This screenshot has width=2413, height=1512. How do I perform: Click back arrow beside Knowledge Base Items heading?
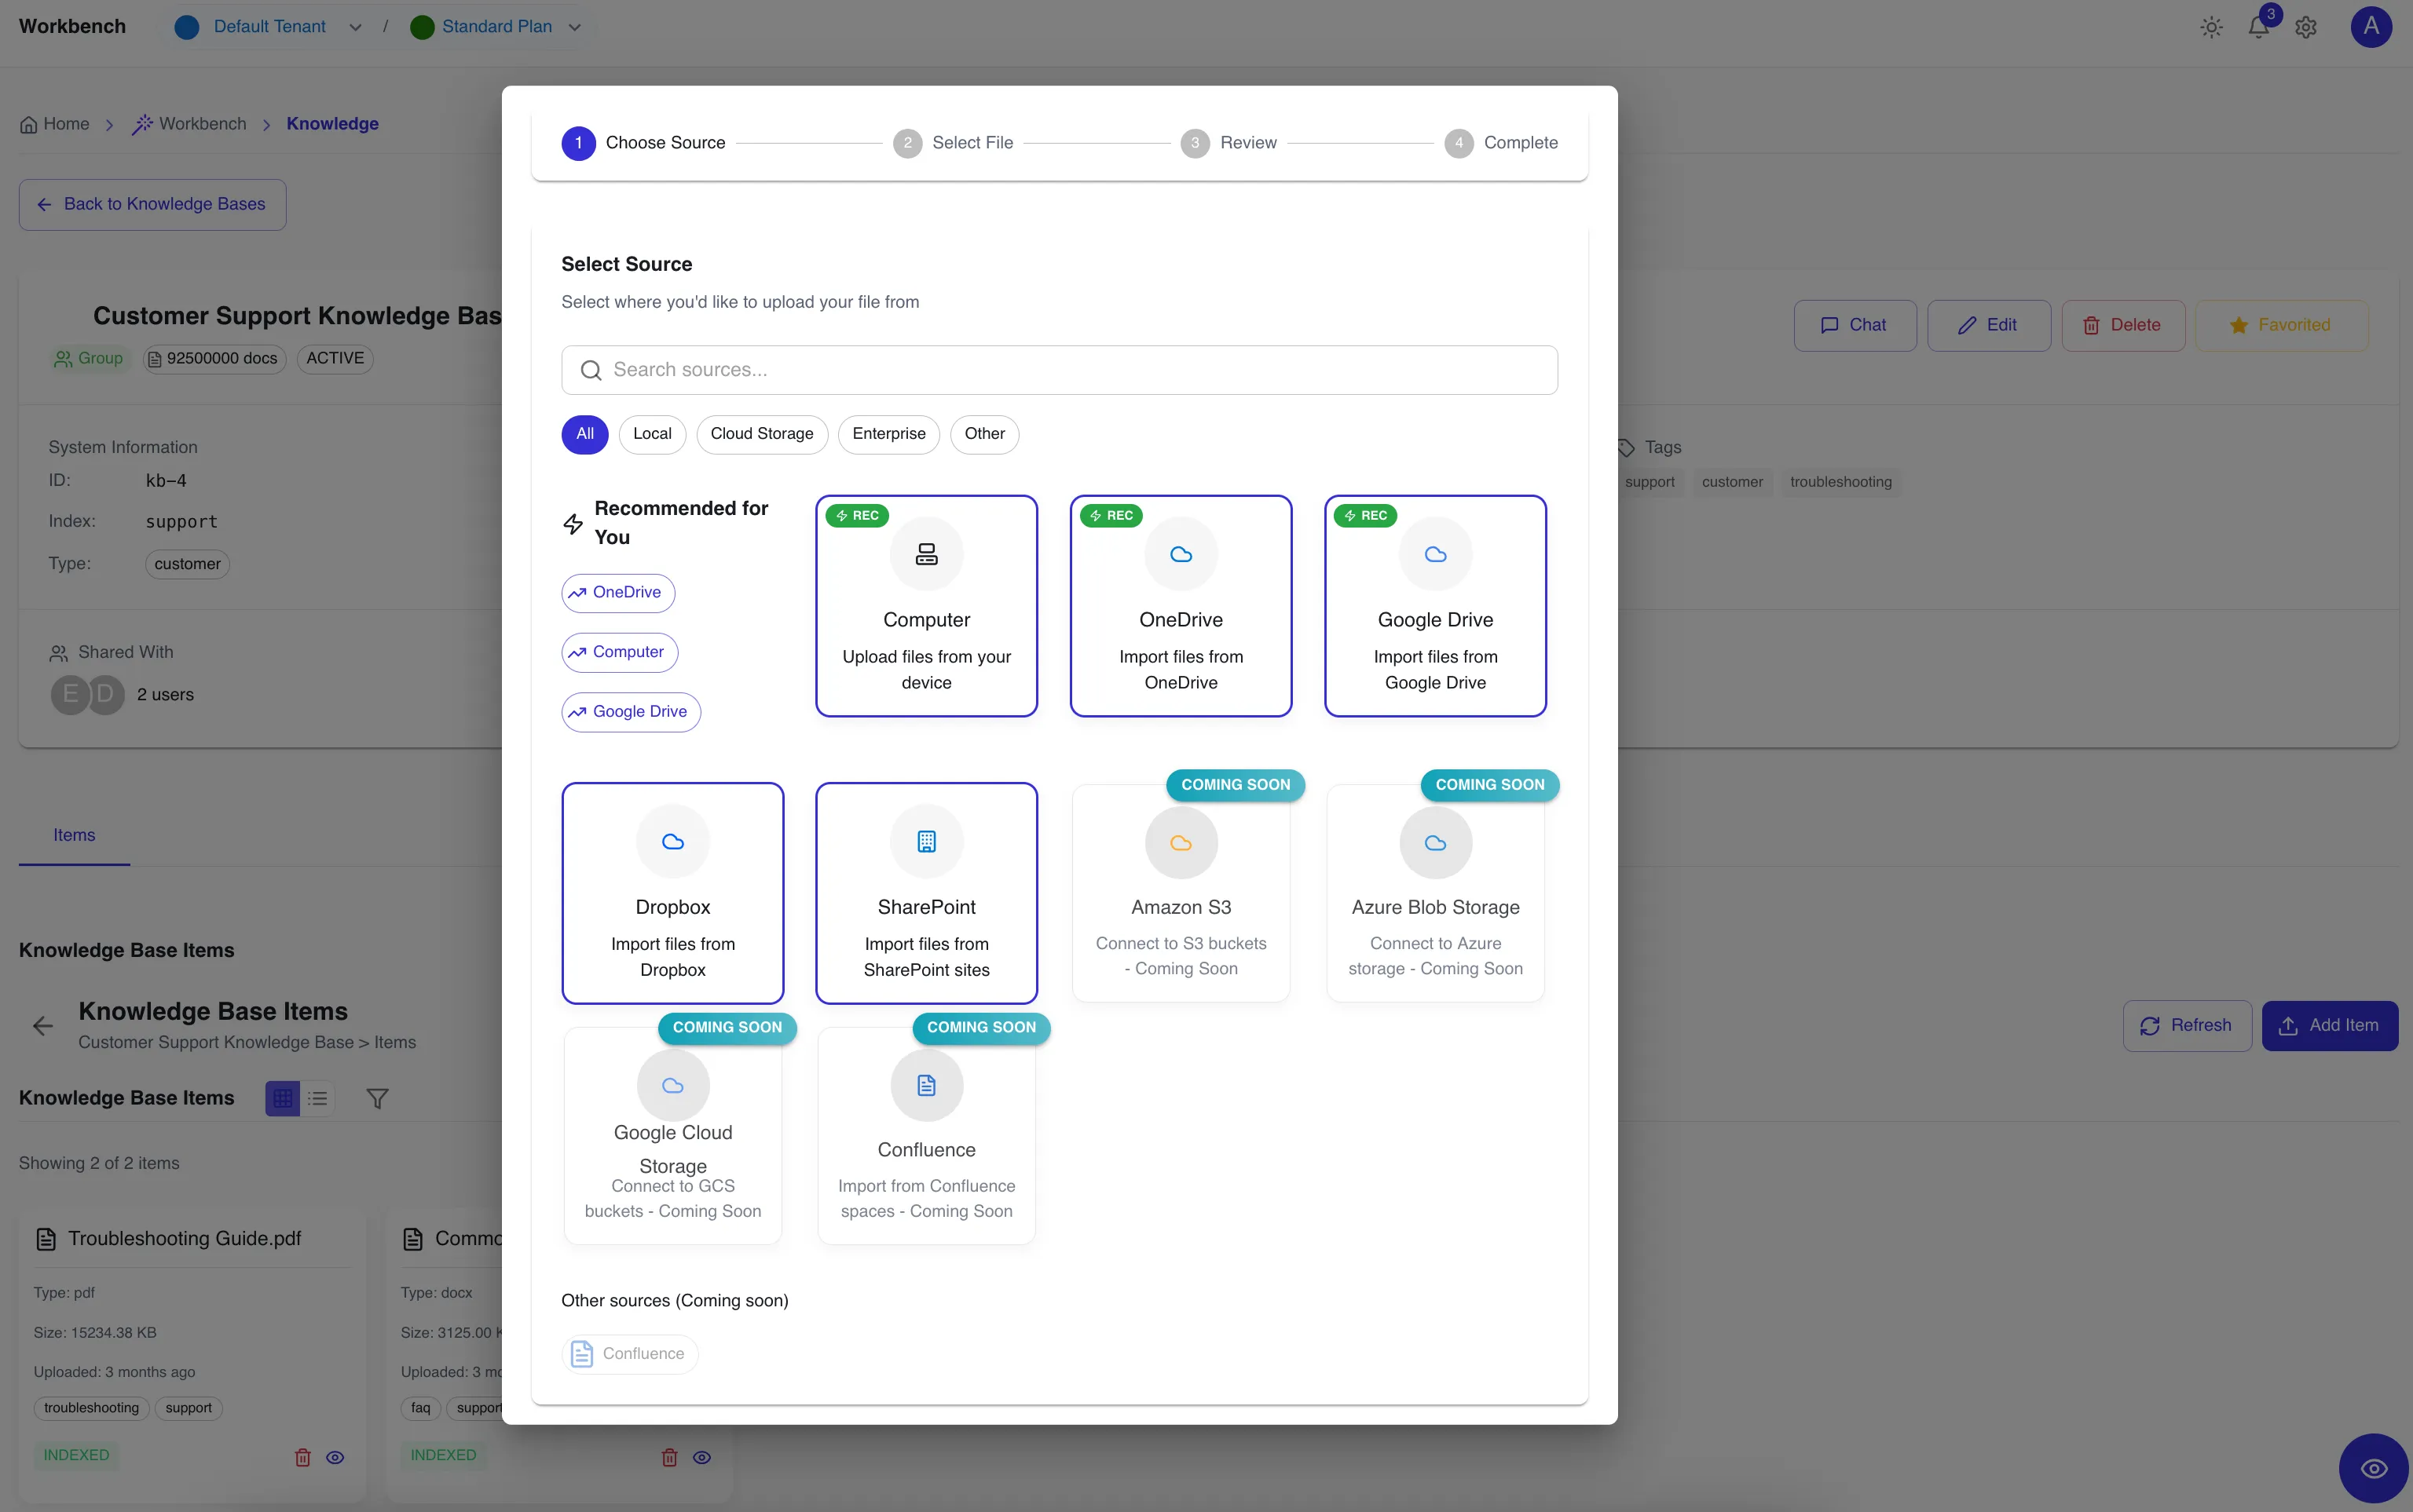point(43,1026)
